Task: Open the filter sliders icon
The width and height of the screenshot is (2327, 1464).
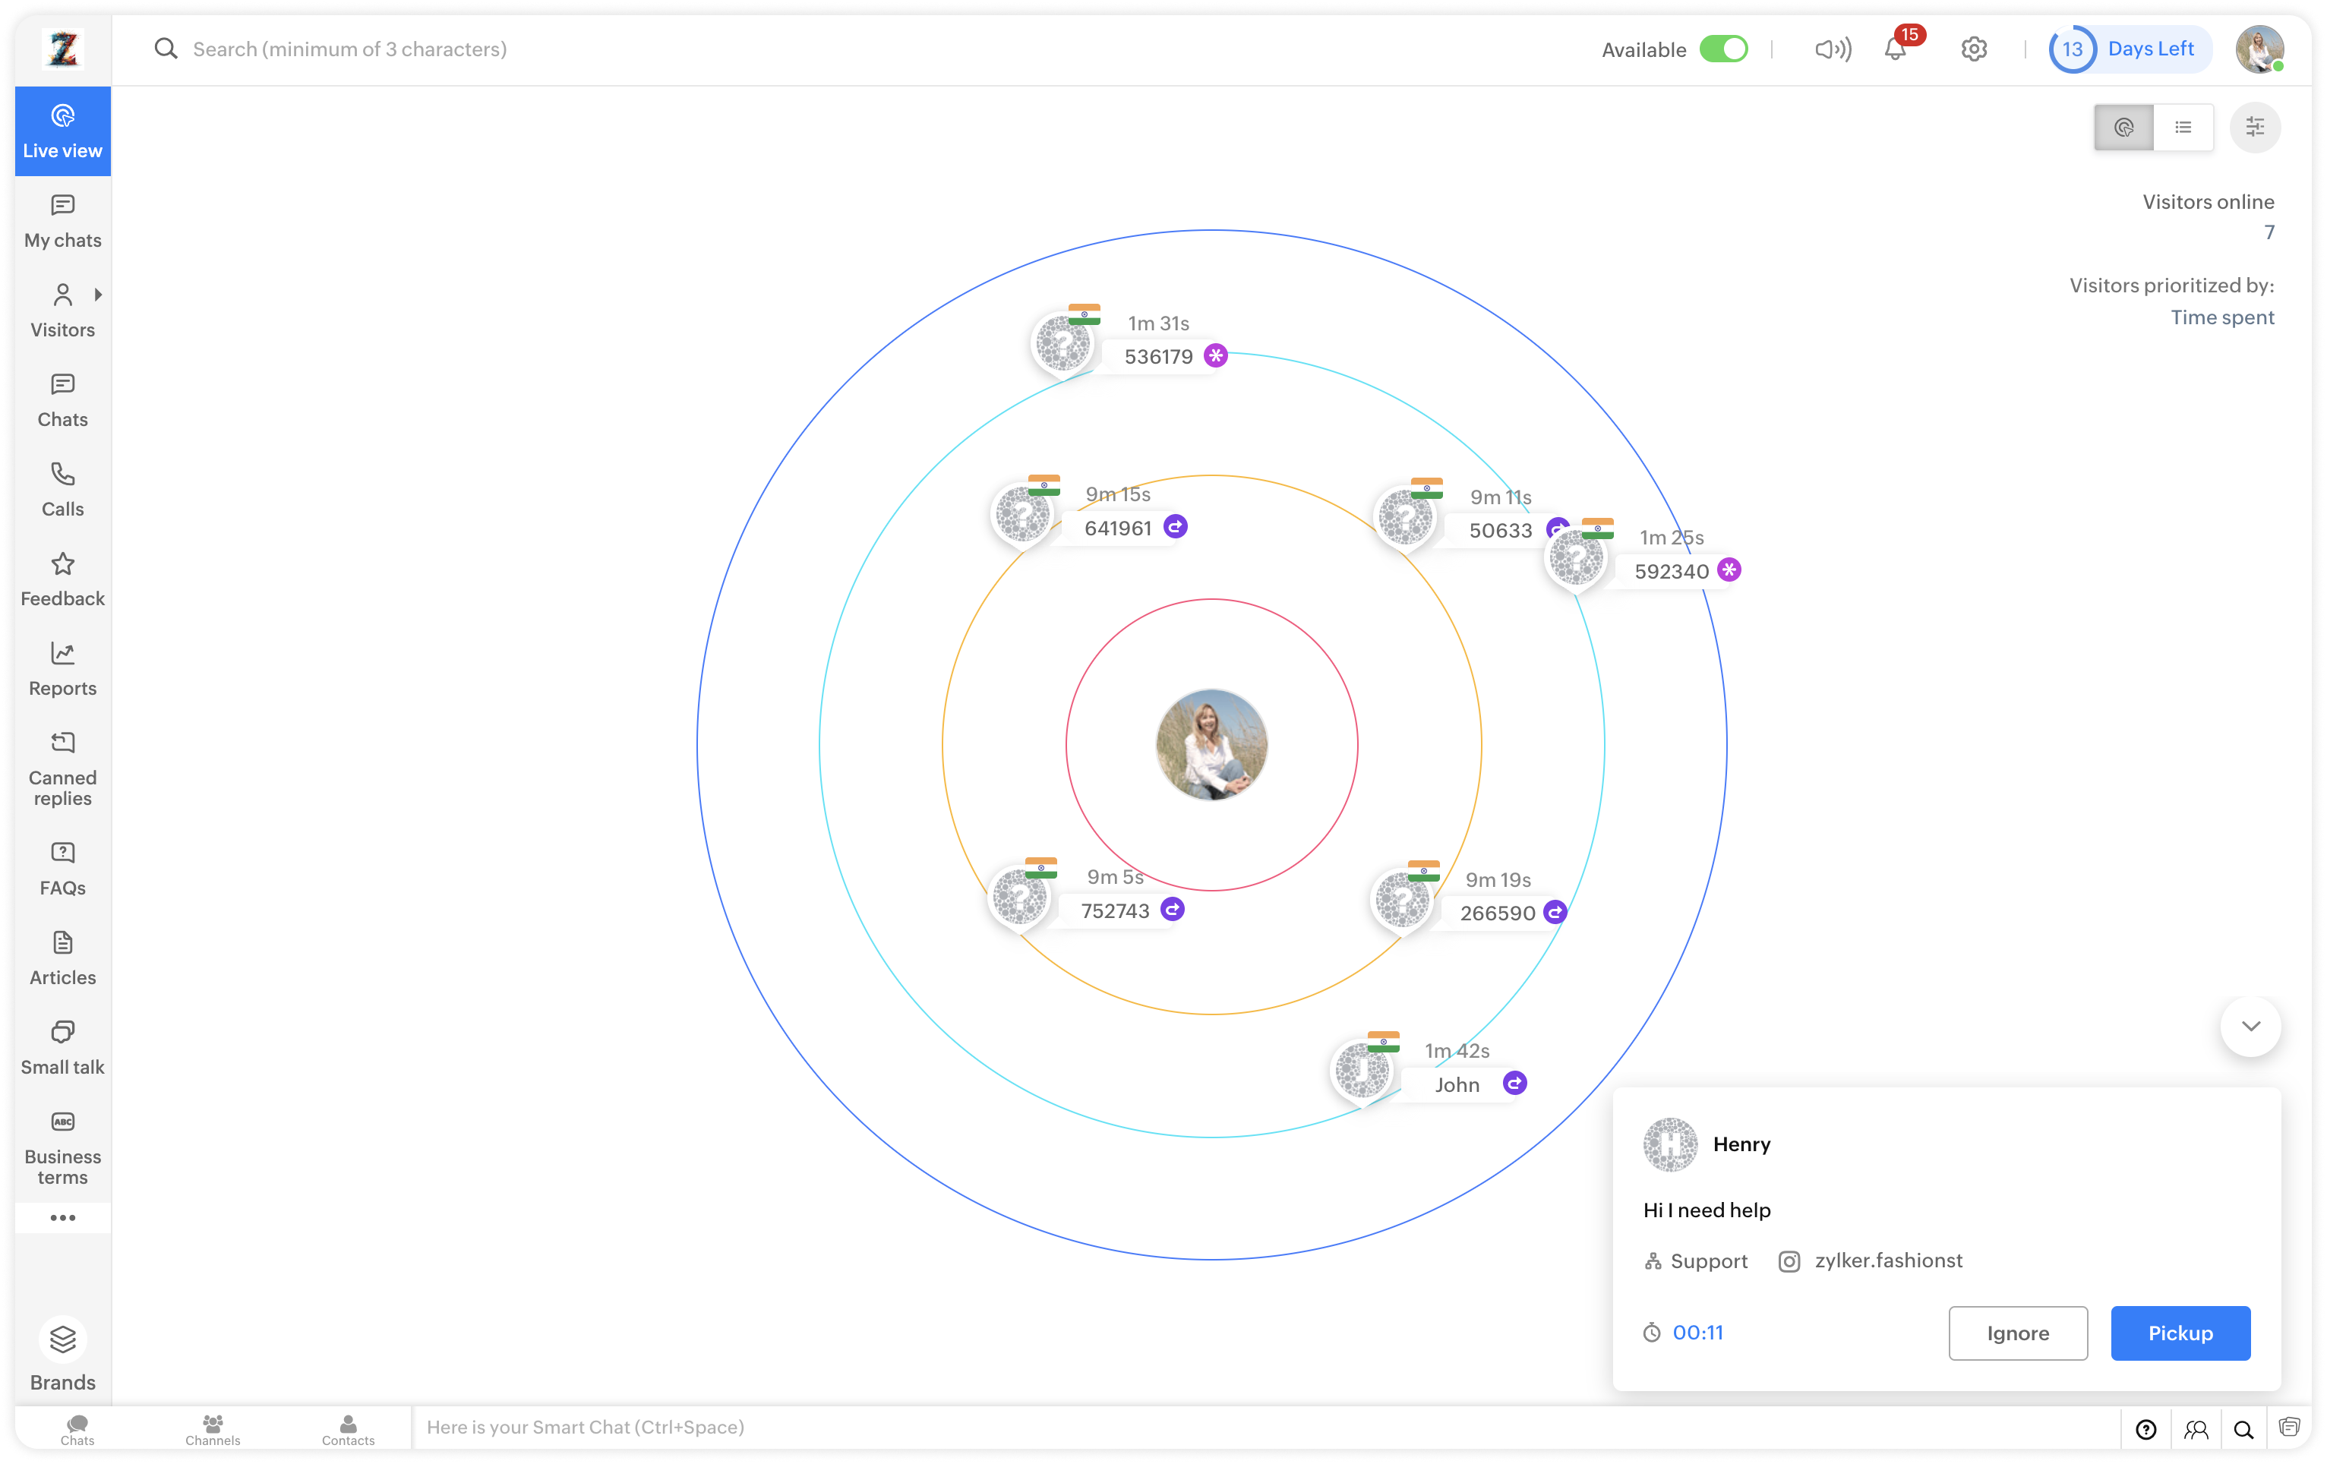Action: [2255, 127]
